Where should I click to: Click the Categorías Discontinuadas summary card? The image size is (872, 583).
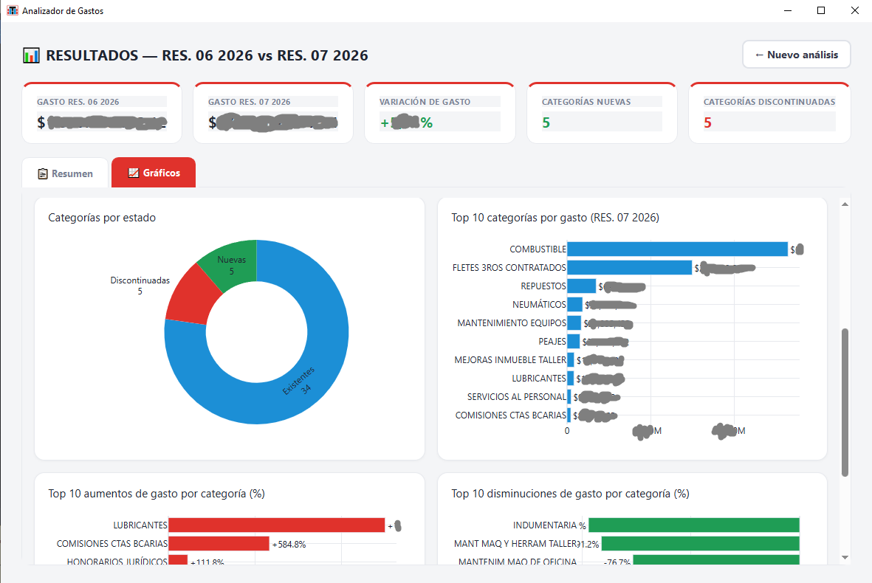tap(769, 113)
